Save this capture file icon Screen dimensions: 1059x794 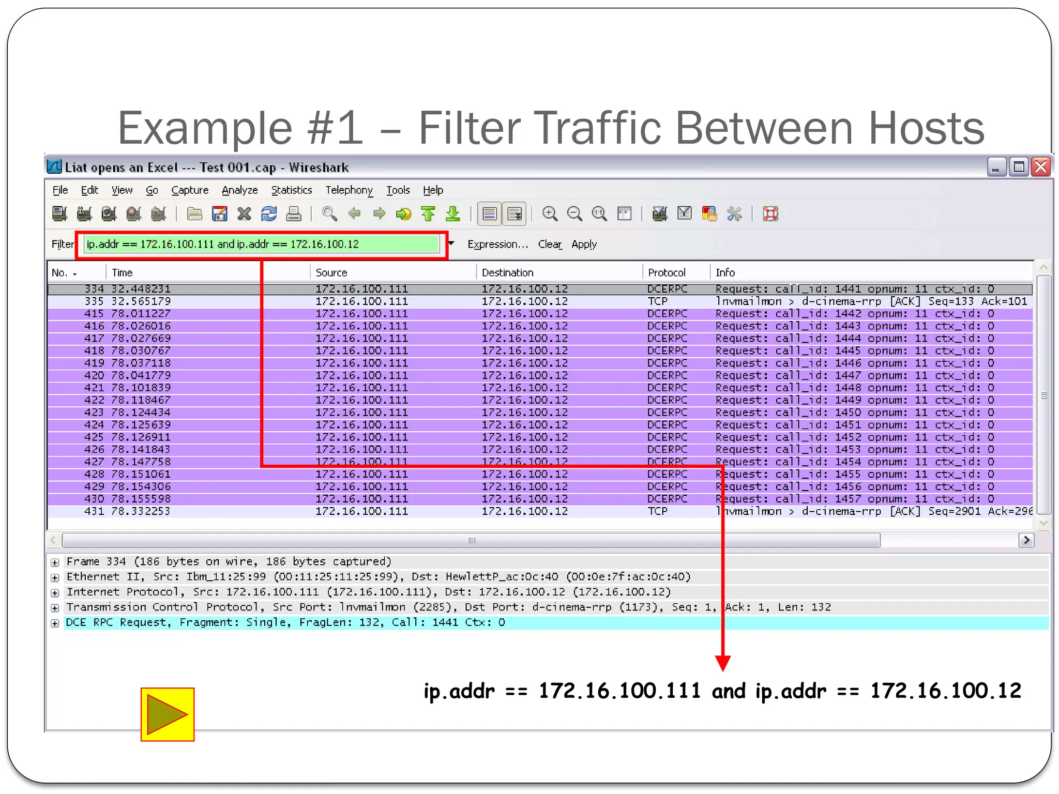click(x=219, y=213)
